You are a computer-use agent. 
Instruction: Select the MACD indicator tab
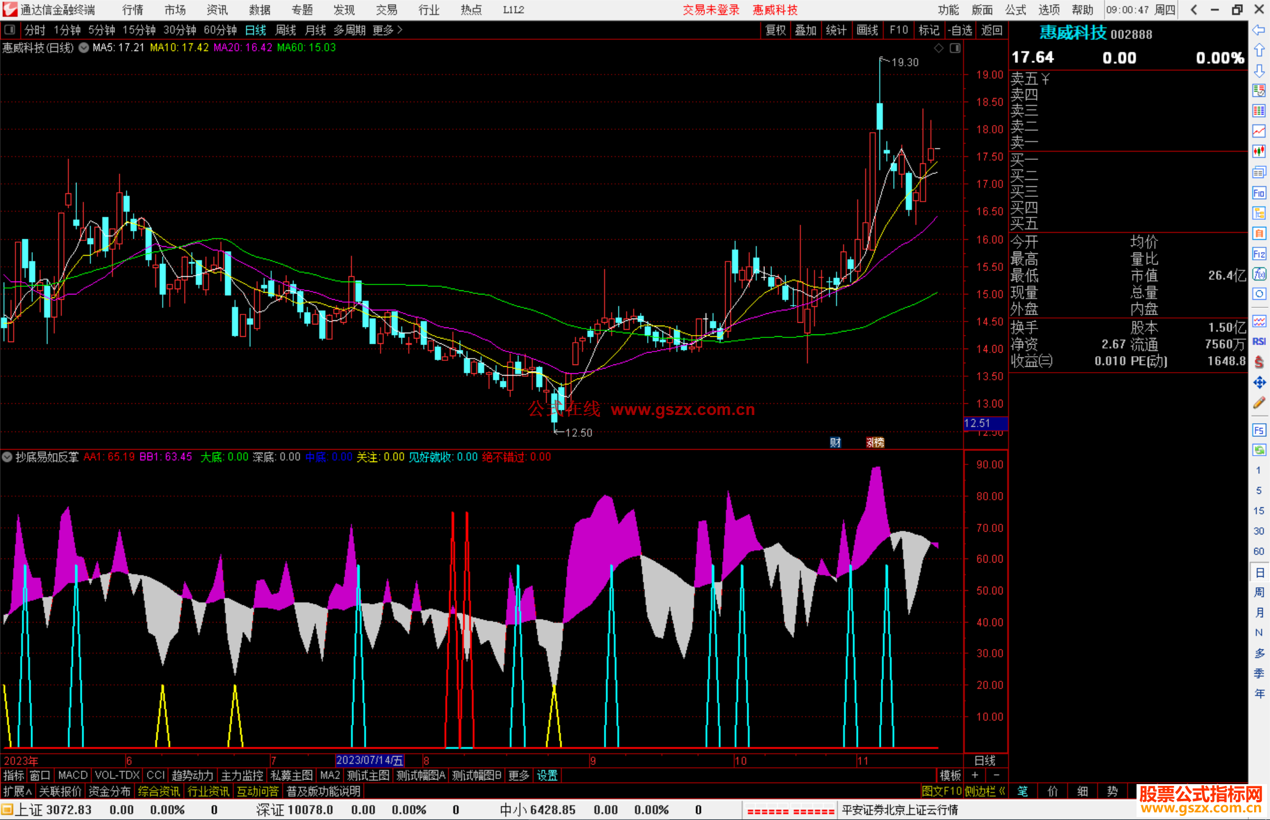coord(73,775)
